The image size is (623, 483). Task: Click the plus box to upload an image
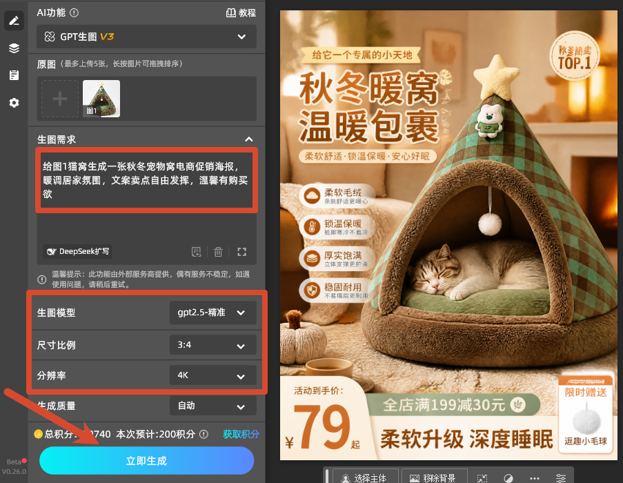(60, 99)
